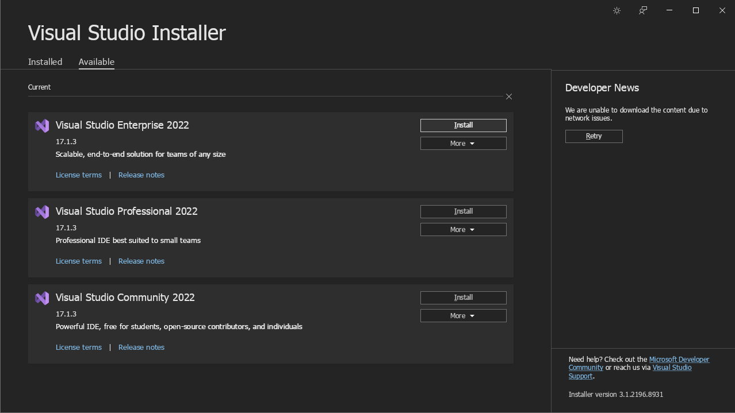Screen dimensions: 735x413
Task: Toggle the color theme with the sun icon
Action: tap(617, 10)
